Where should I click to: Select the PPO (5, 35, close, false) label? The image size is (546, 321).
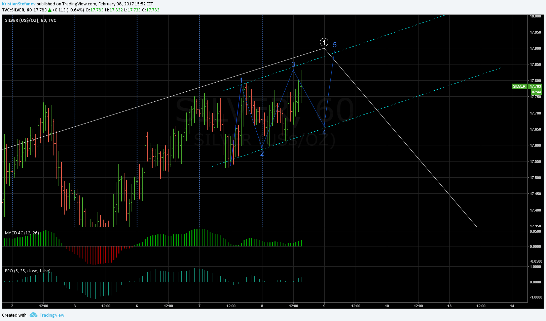point(28,271)
